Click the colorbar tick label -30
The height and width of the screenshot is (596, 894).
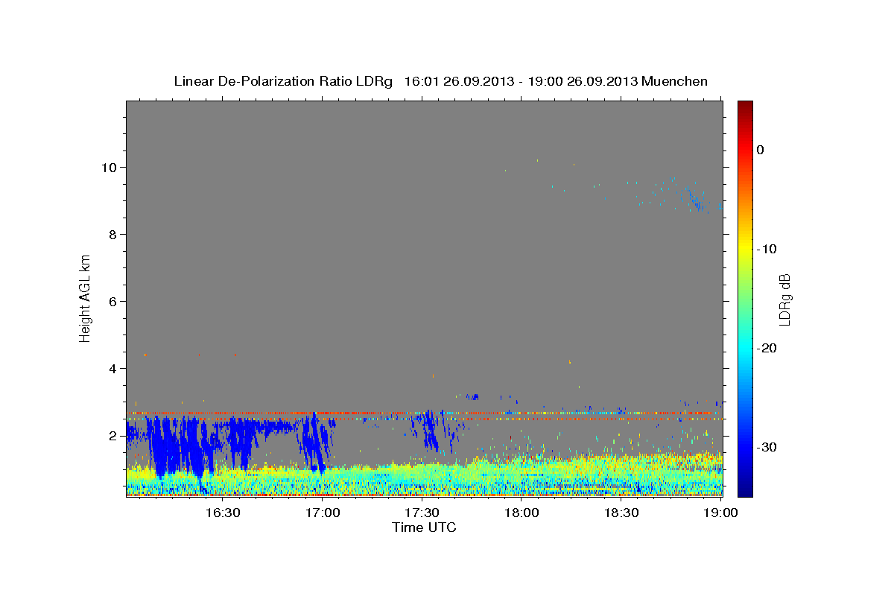(x=767, y=447)
